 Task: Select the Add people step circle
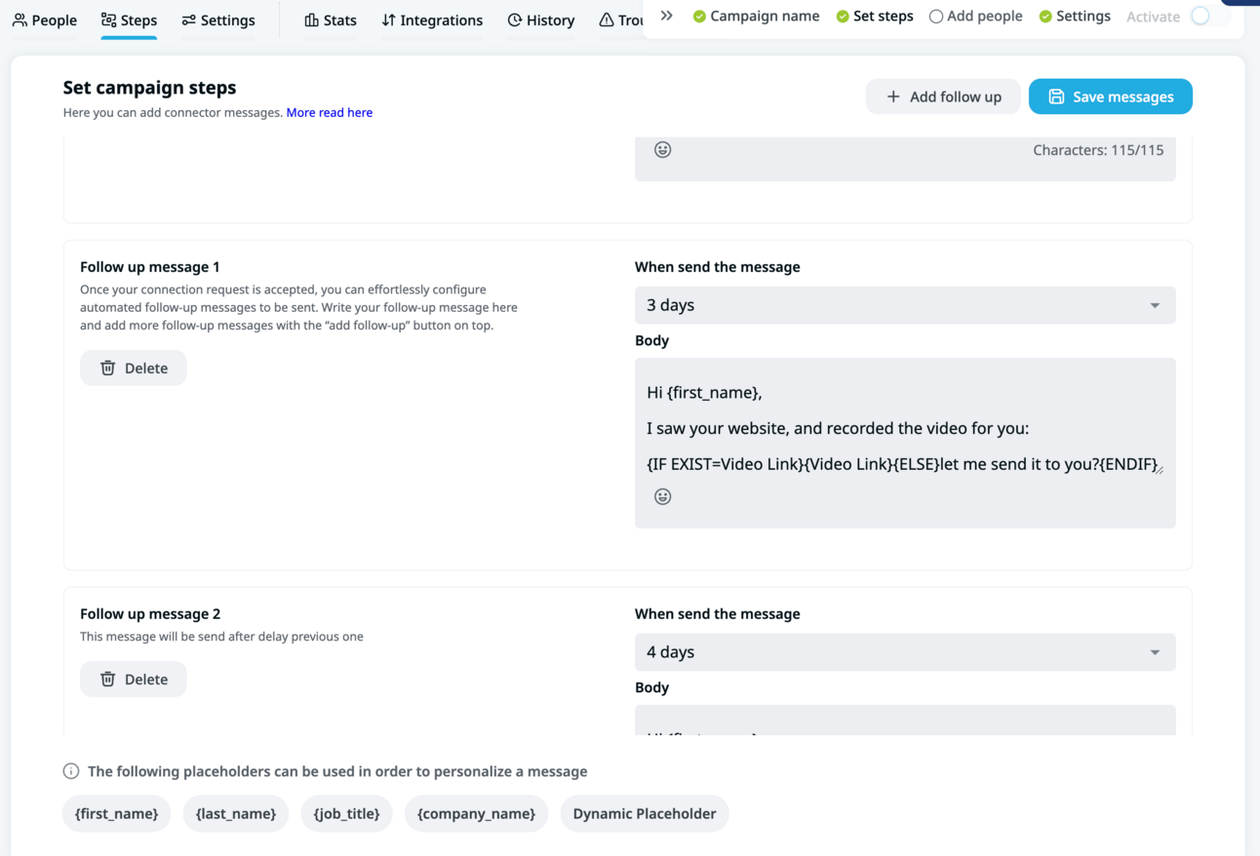coord(936,17)
